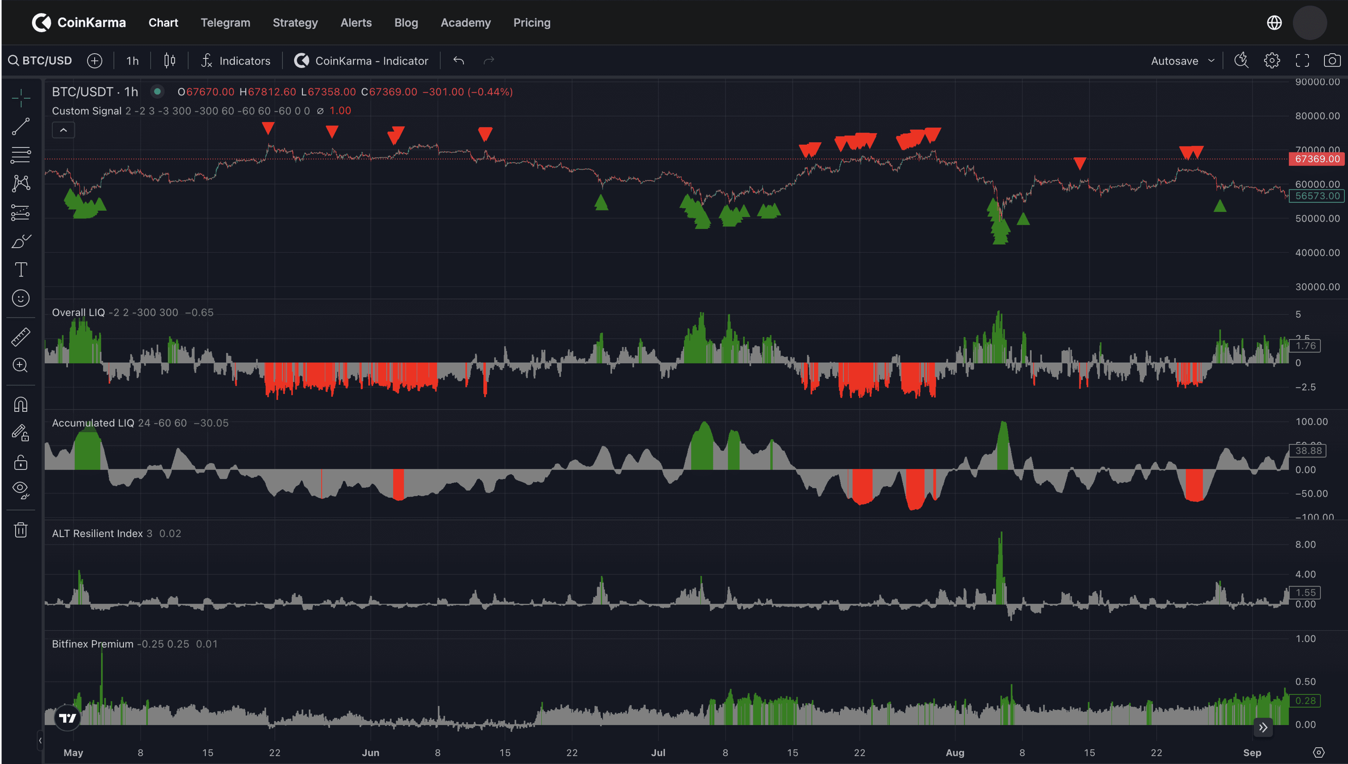Open the forecasting and measurement tools
1348x764 pixels.
click(21, 212)
